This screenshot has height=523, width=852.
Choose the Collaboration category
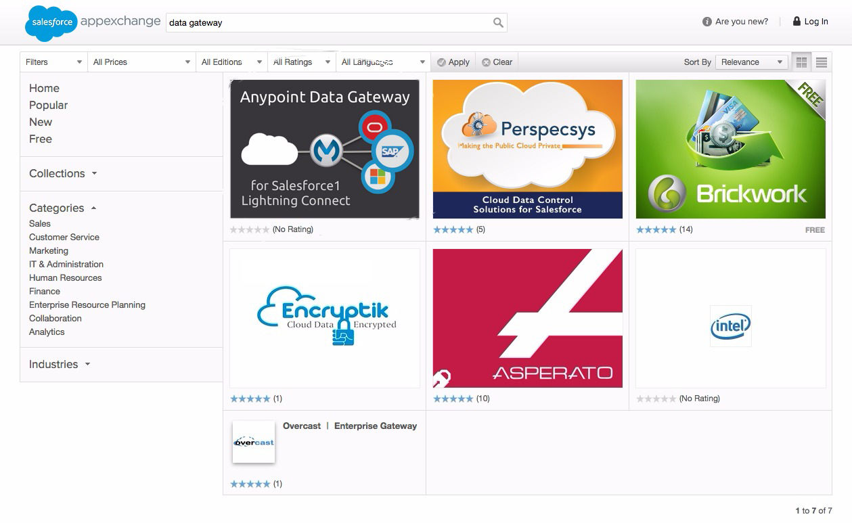pyautogui.click(x=55, y=318)
